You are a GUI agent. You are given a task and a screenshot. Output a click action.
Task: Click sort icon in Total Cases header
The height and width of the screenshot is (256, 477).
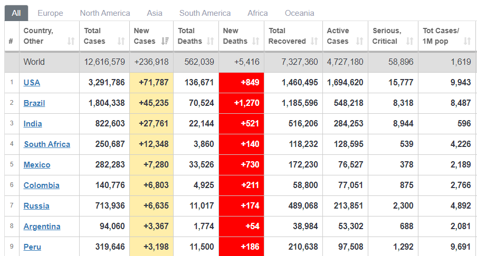[121, 41]
